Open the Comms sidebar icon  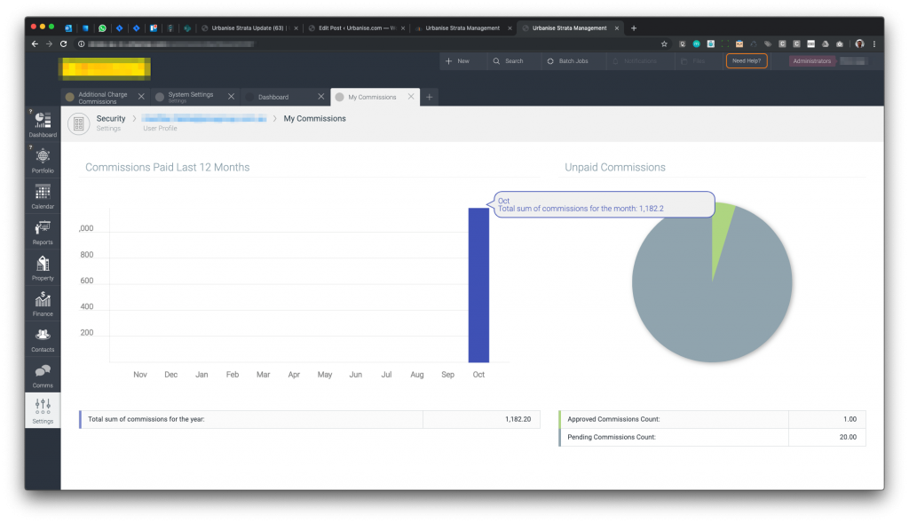tap(43, 375)
